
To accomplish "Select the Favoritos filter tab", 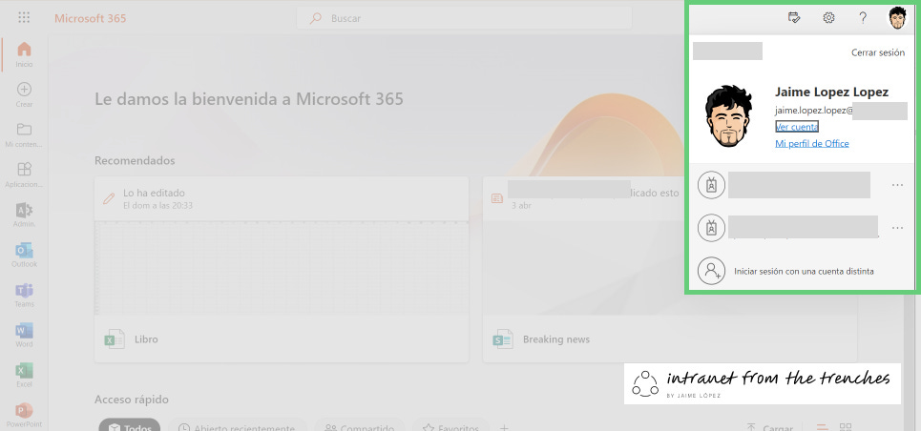I will click(451, 427).
